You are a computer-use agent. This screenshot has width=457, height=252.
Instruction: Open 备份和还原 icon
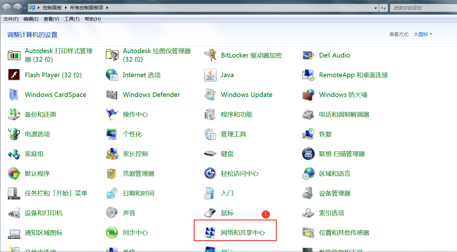coord(14,114)
